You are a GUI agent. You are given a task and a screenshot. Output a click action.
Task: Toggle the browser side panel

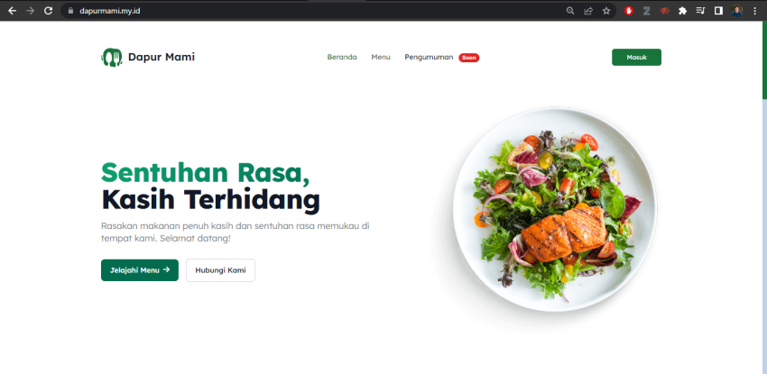pos(718,11)
